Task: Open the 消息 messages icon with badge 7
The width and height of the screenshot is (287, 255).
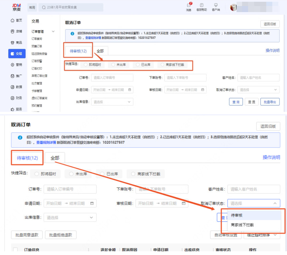Action: click(x=189, y=7)
